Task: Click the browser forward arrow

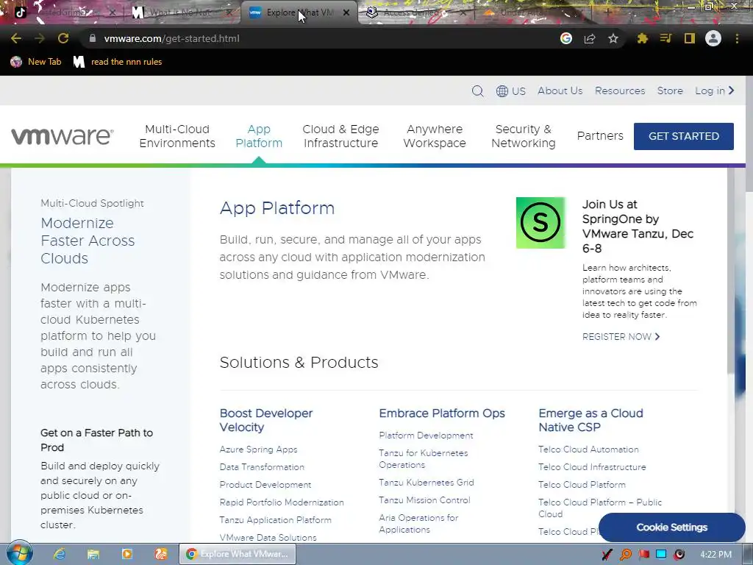Action: [x=40, y=38]
